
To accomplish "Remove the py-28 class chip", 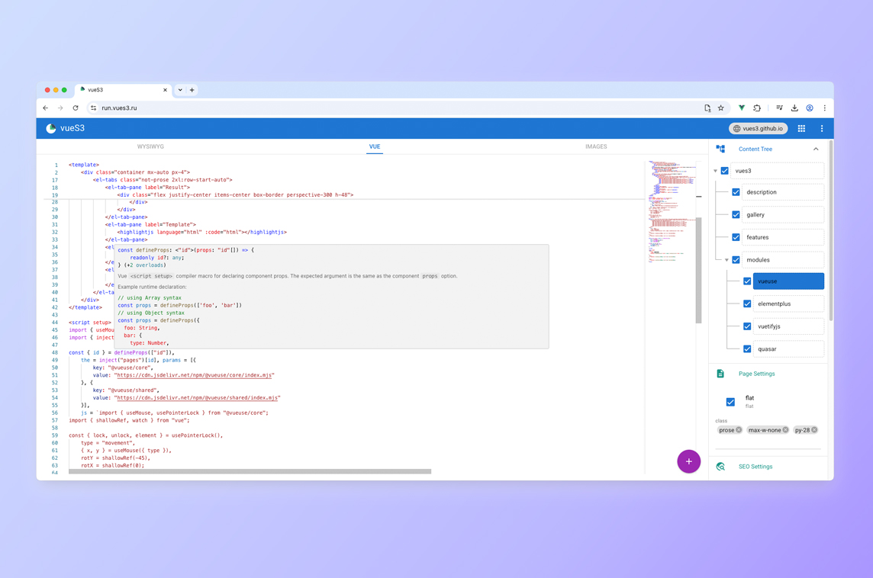I will [814, 430].
